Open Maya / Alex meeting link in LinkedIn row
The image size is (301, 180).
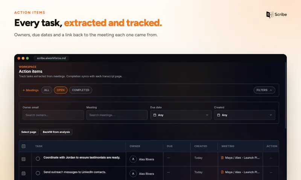tap(242, 172)
